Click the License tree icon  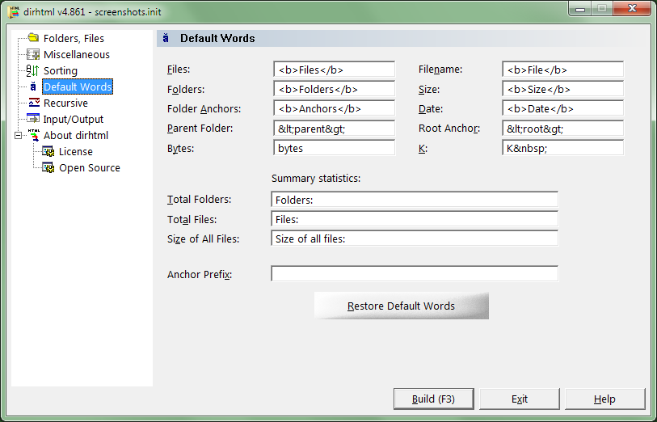pyautogui.click(x=48, y=151)
